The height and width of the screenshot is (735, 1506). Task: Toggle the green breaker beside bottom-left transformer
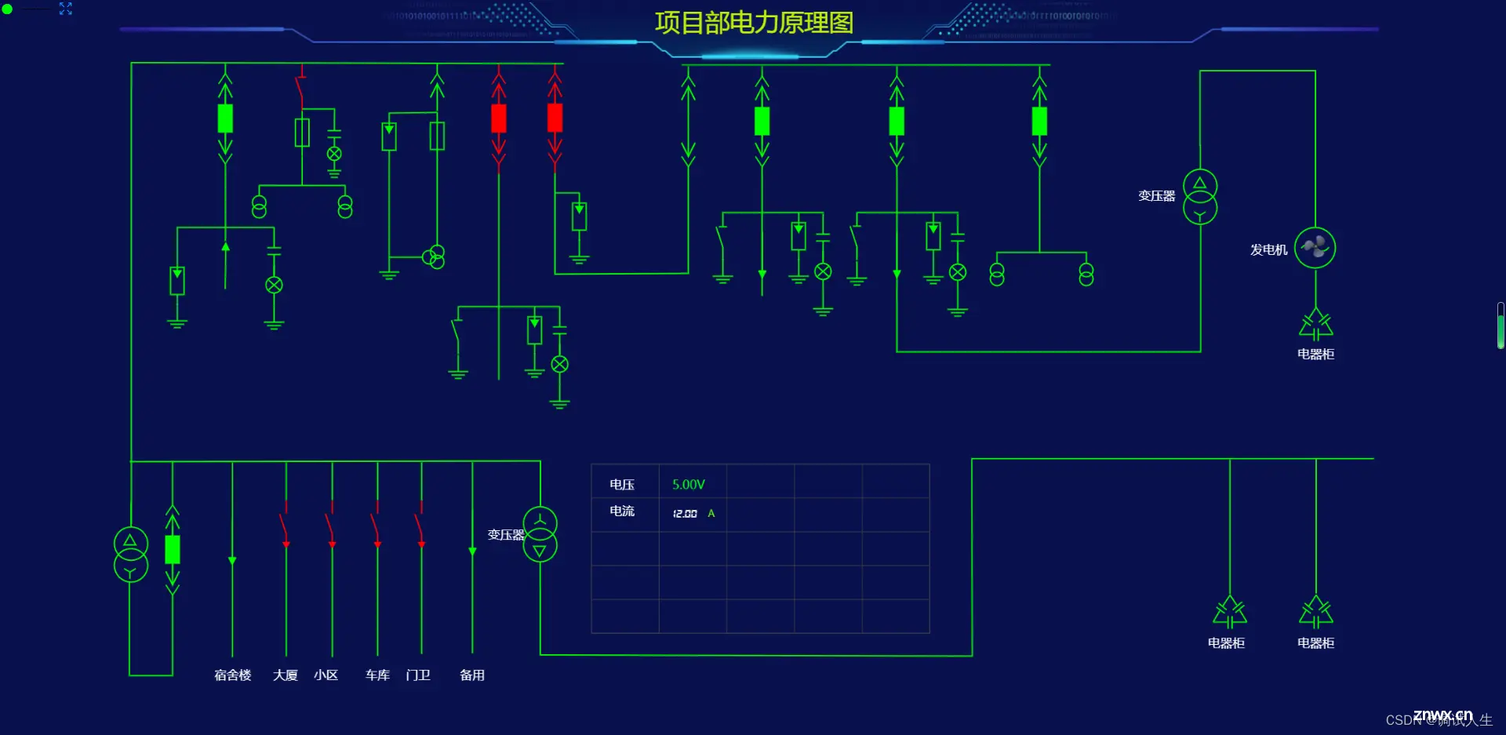173,550
